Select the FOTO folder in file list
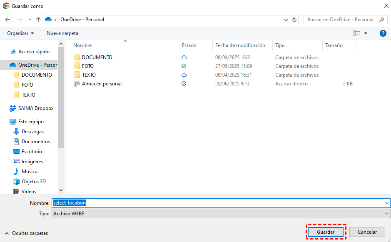391x242 pixels. [x=88, y=66]
